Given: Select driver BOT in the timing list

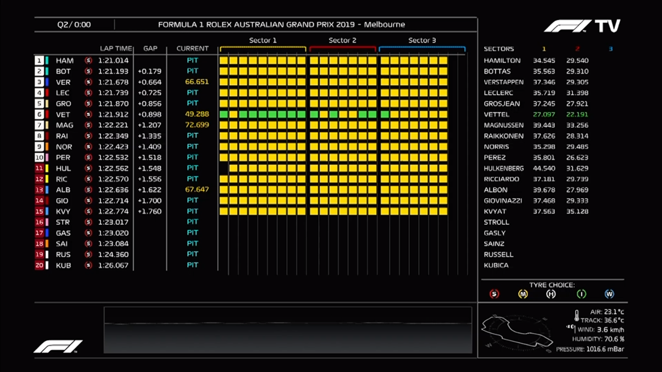Looking at the screenshot, I should tap(63, 71).
